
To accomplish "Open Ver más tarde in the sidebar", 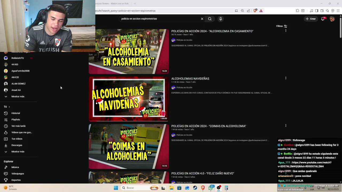I will click(18, 126).
